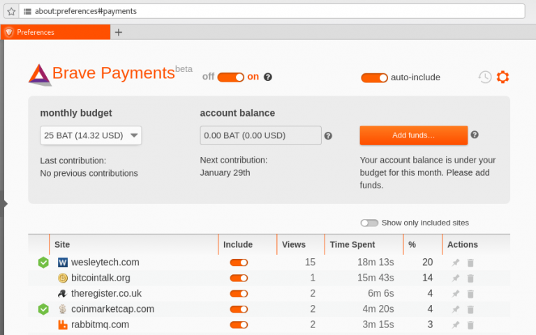Select the Preferences tab
The height and width of the screenshot is (335, 536).
pyautogui.click(x=56, y=32)
